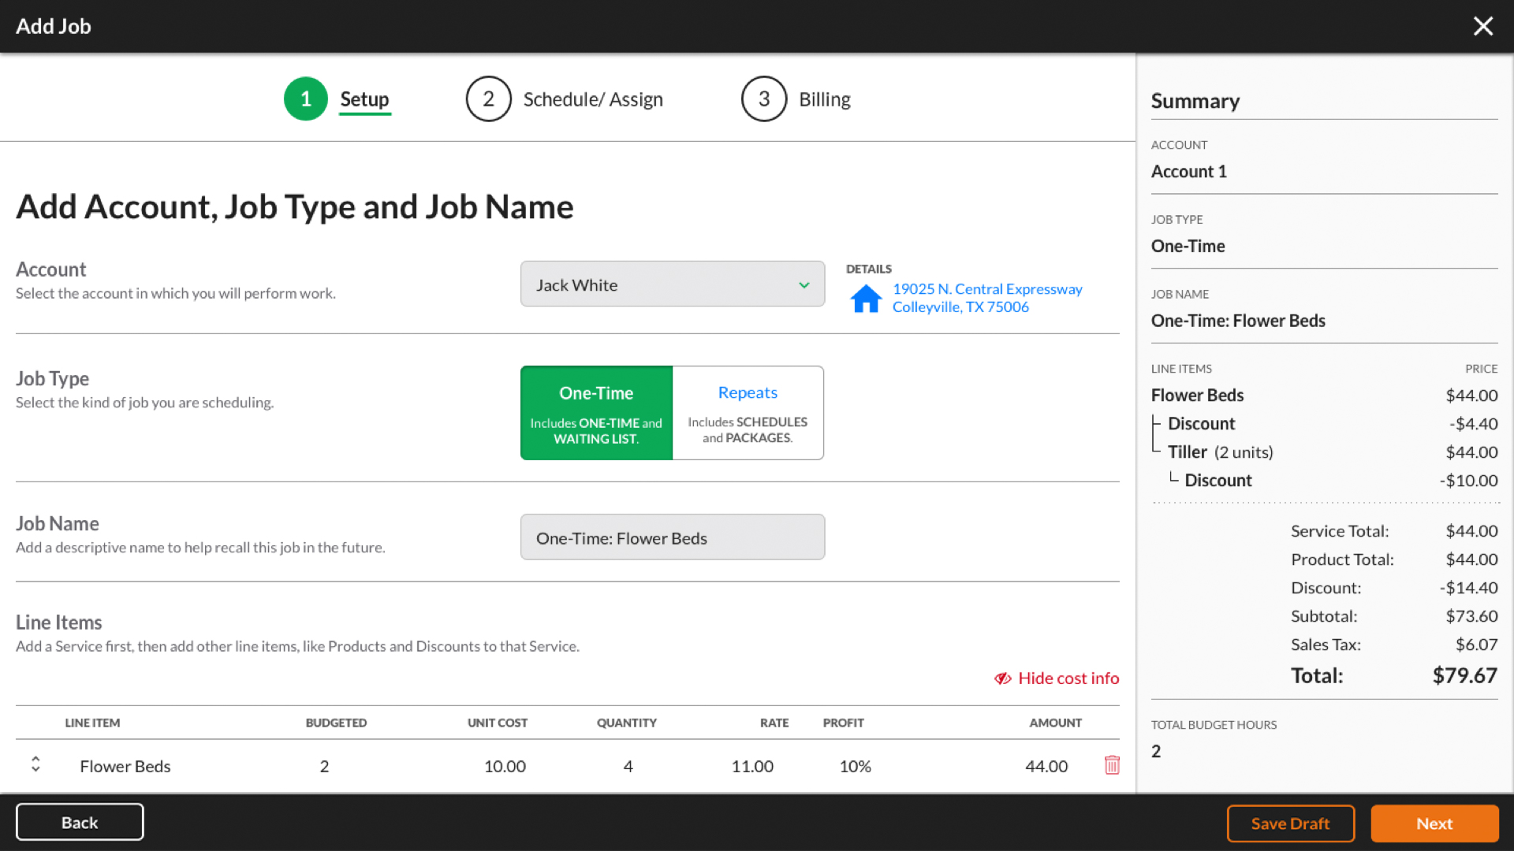Click the step 1 Setup circle
Viewport: 1514px width, 851px height.
pyautogui.click(x=305, y=98)
